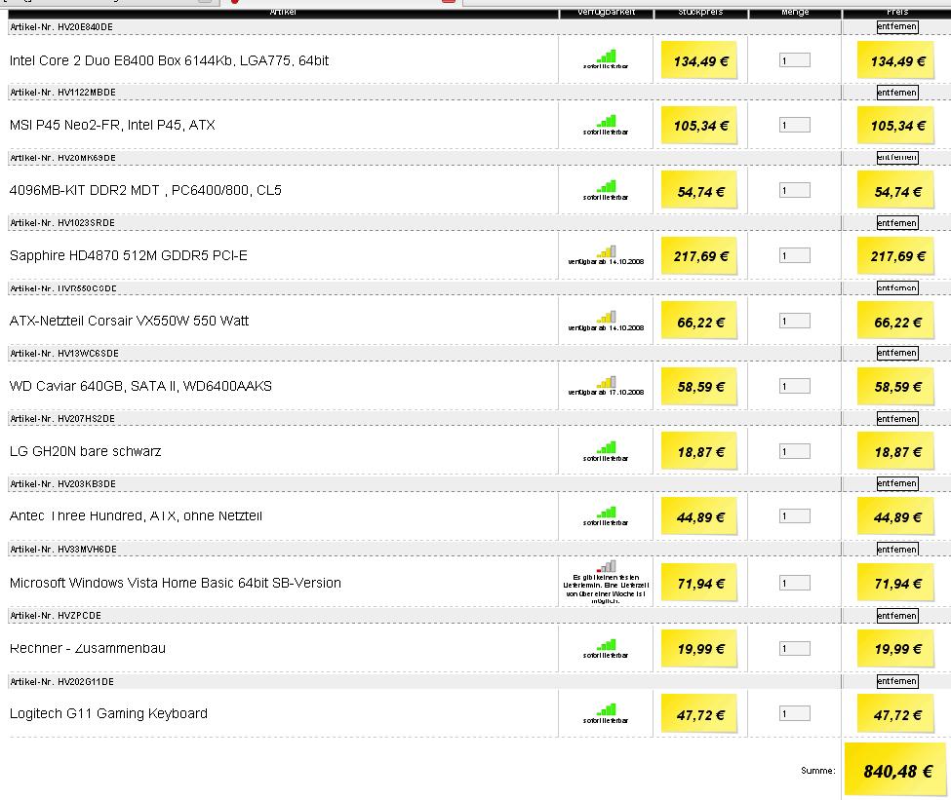Open WD Caviar 640GB SATA II article
Viewport: 951px width, 800px height.
(140, 386)
